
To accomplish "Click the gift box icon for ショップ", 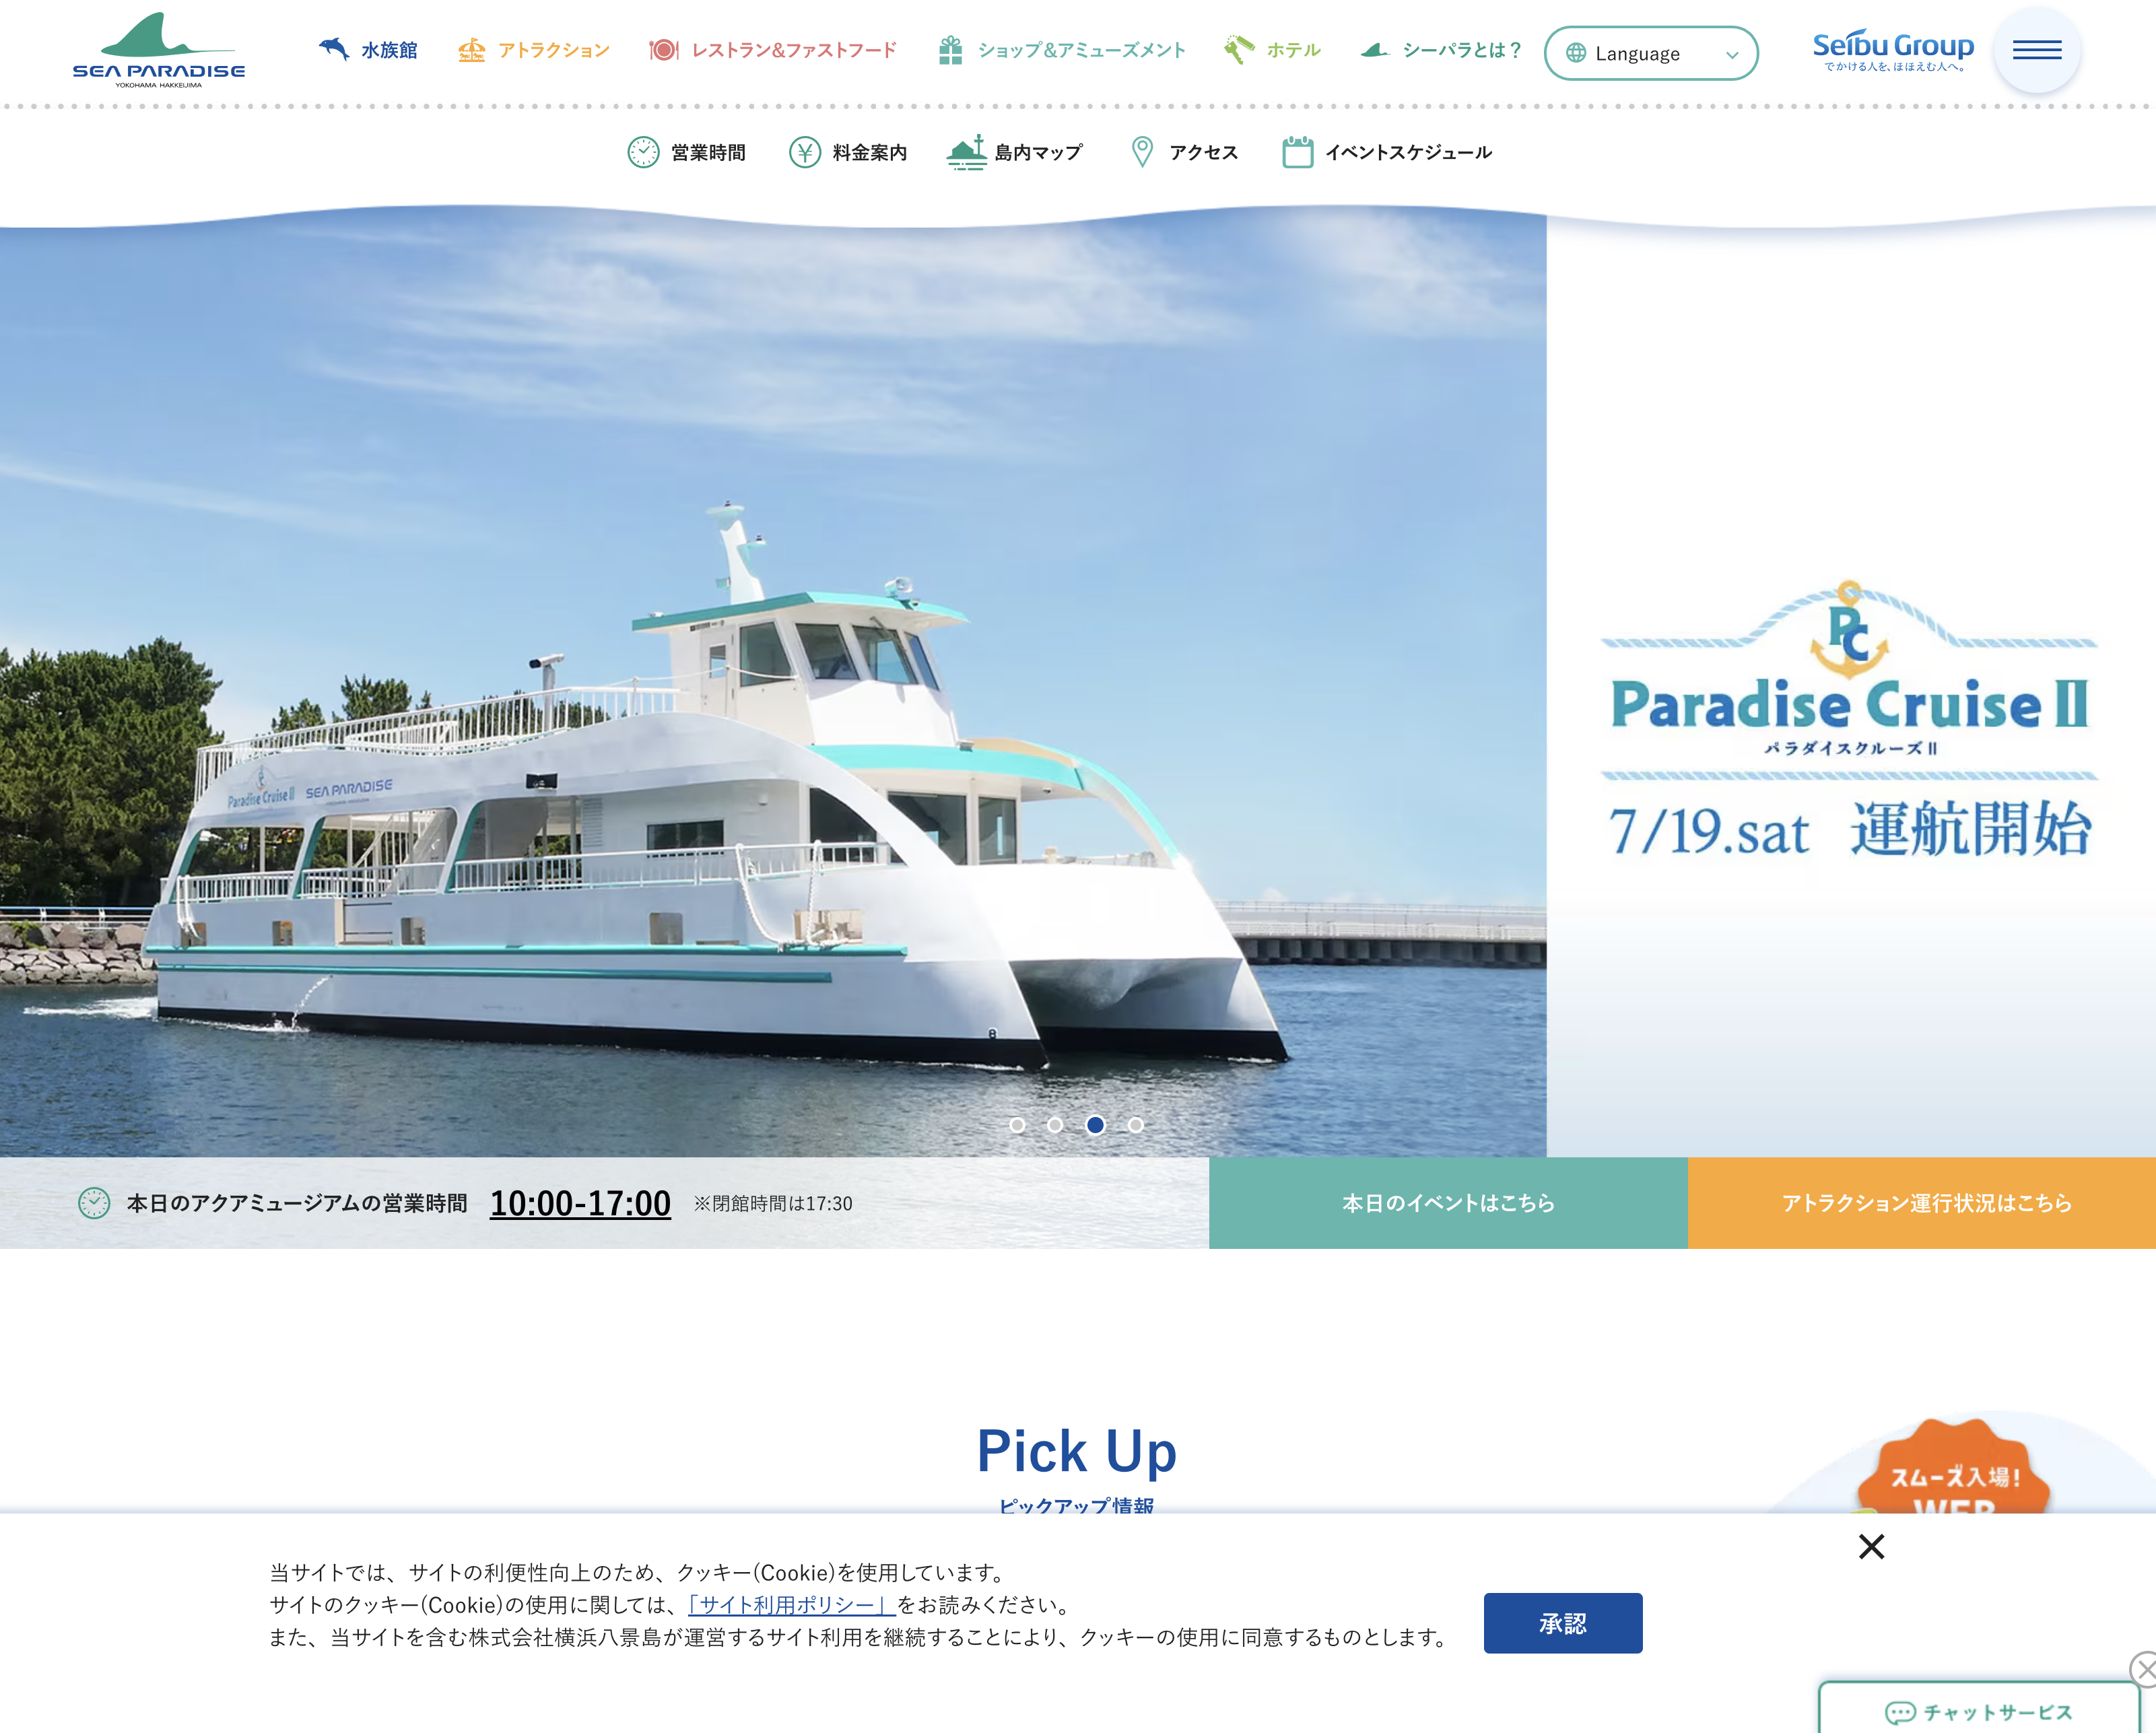I will pyautogui.click(x=950, y=49).
